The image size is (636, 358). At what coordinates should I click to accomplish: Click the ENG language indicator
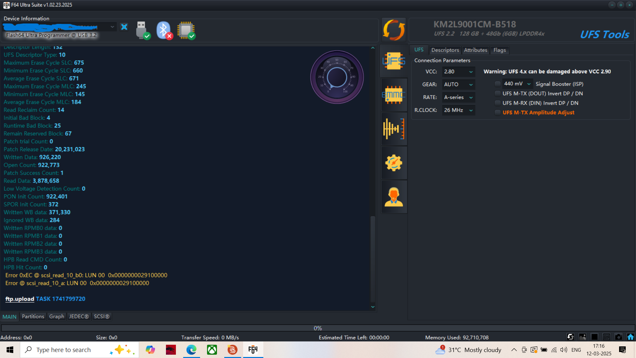(x=576, y=350)
